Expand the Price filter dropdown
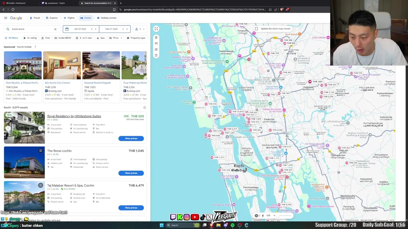This screenshot has width=408, height=229. [115, 38]
